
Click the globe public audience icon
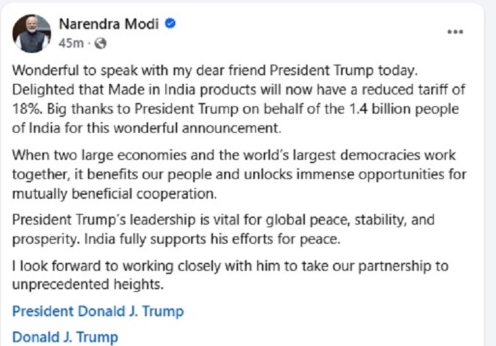point(100,44)
